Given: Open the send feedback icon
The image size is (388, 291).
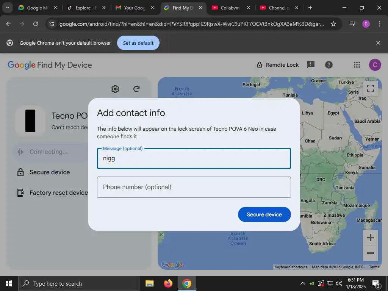Looking at the screenshot, I should (311, 65).
